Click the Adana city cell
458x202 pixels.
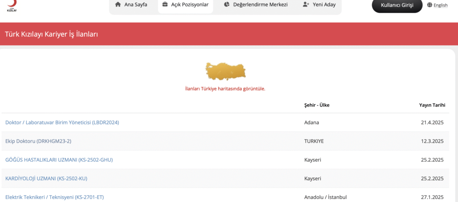tap(312, 123)
